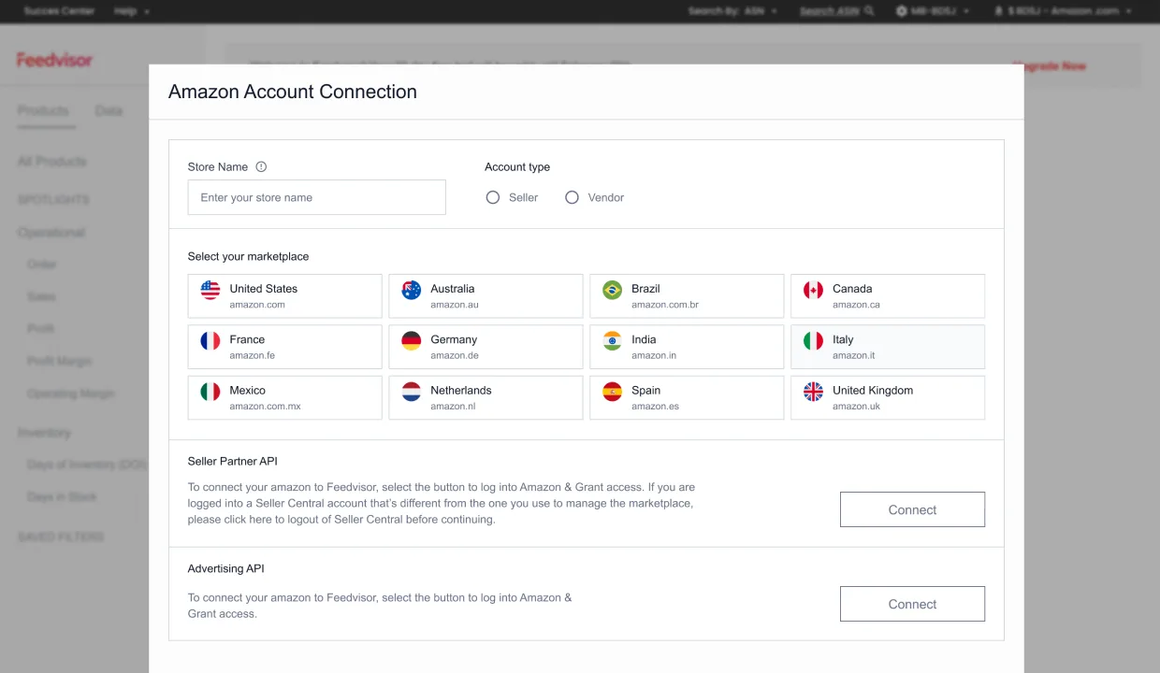The image size is (1160, 673).
Task: Click the Seller Partner API heading
Action: point(233,461)
